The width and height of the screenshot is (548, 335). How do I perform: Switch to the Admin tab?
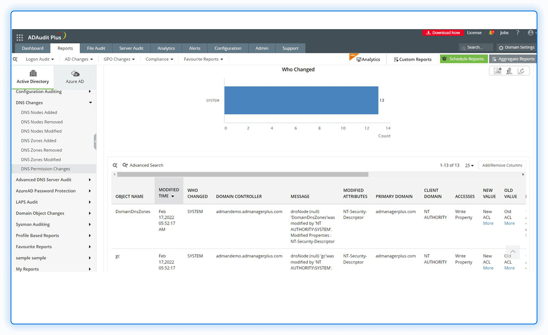coord(262,48)
